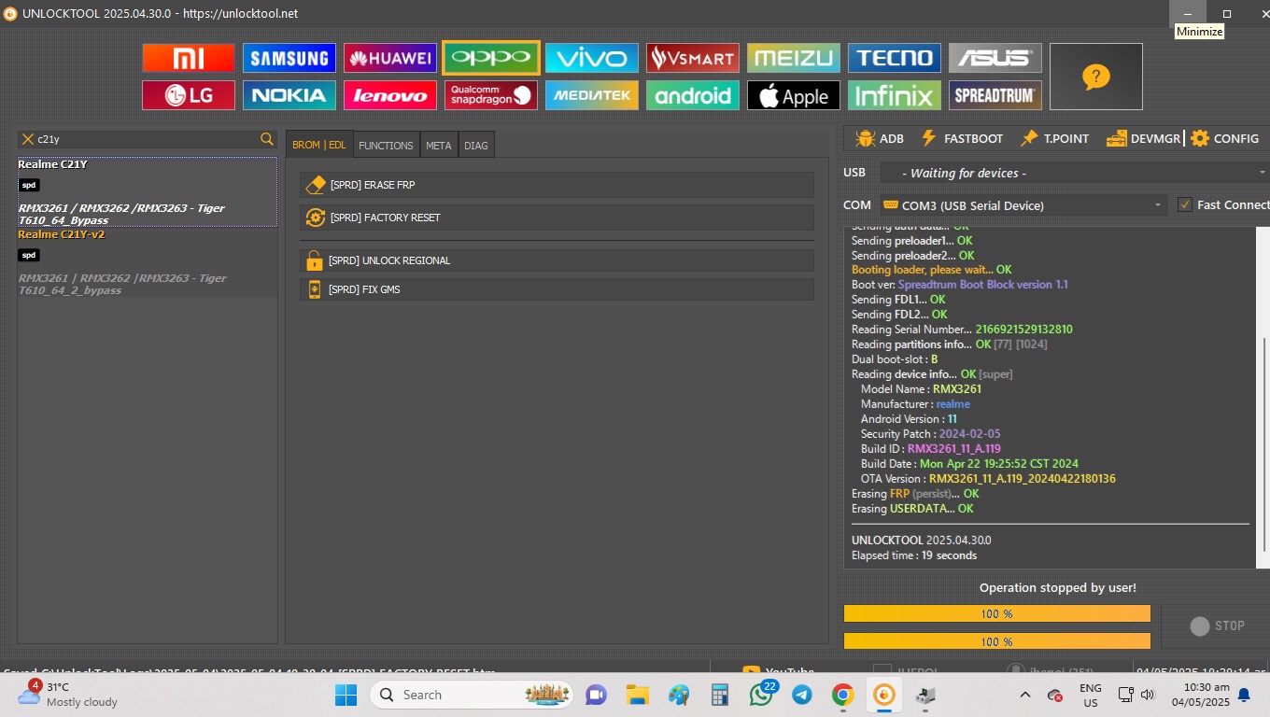The width and height of the screenshot is (1270, 717).
Task: Choose the Samsung brand tile
Action: 289,58
